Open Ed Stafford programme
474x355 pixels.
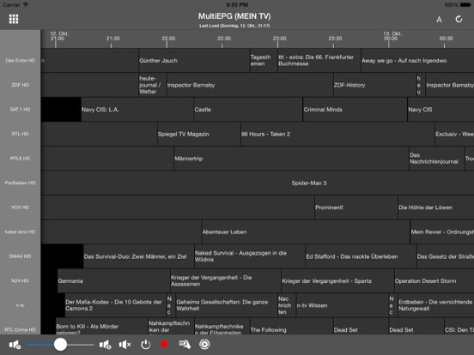tap(361, 256)
